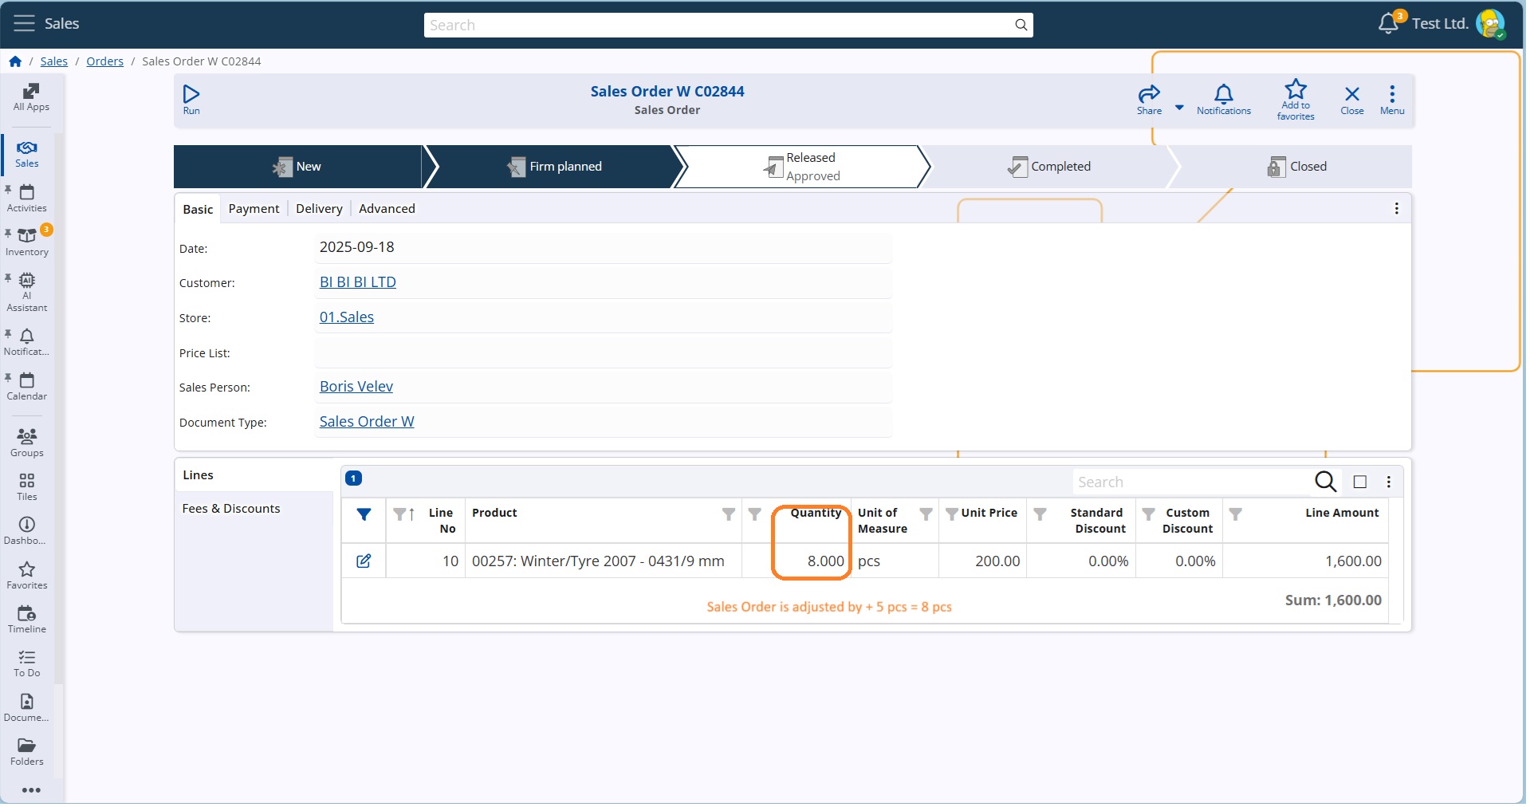Open Sales Order W document type

pyautogui.click(x=367, y=423)
